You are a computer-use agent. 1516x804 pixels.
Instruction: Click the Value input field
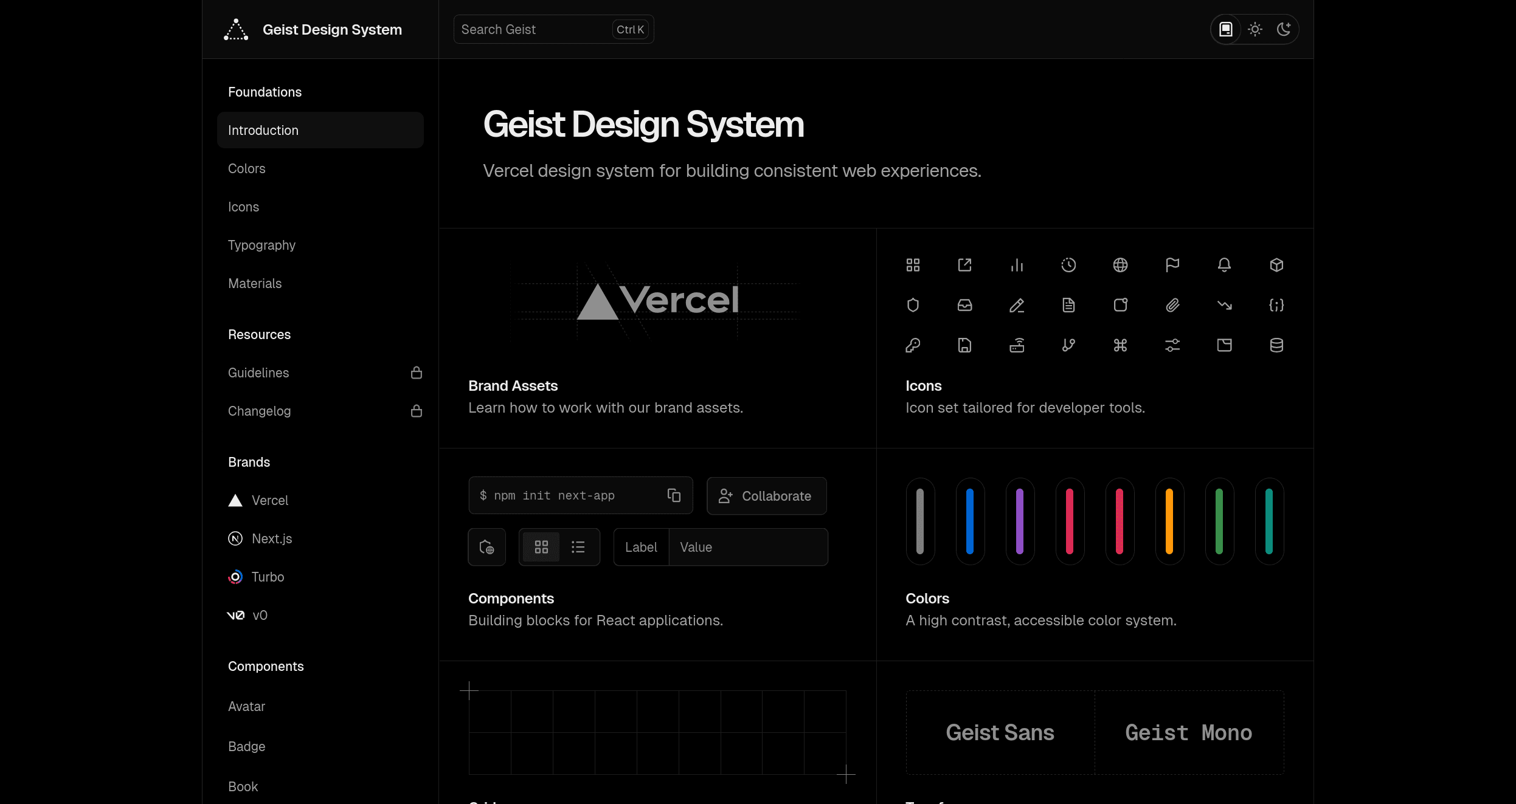(x=748, y=547)
